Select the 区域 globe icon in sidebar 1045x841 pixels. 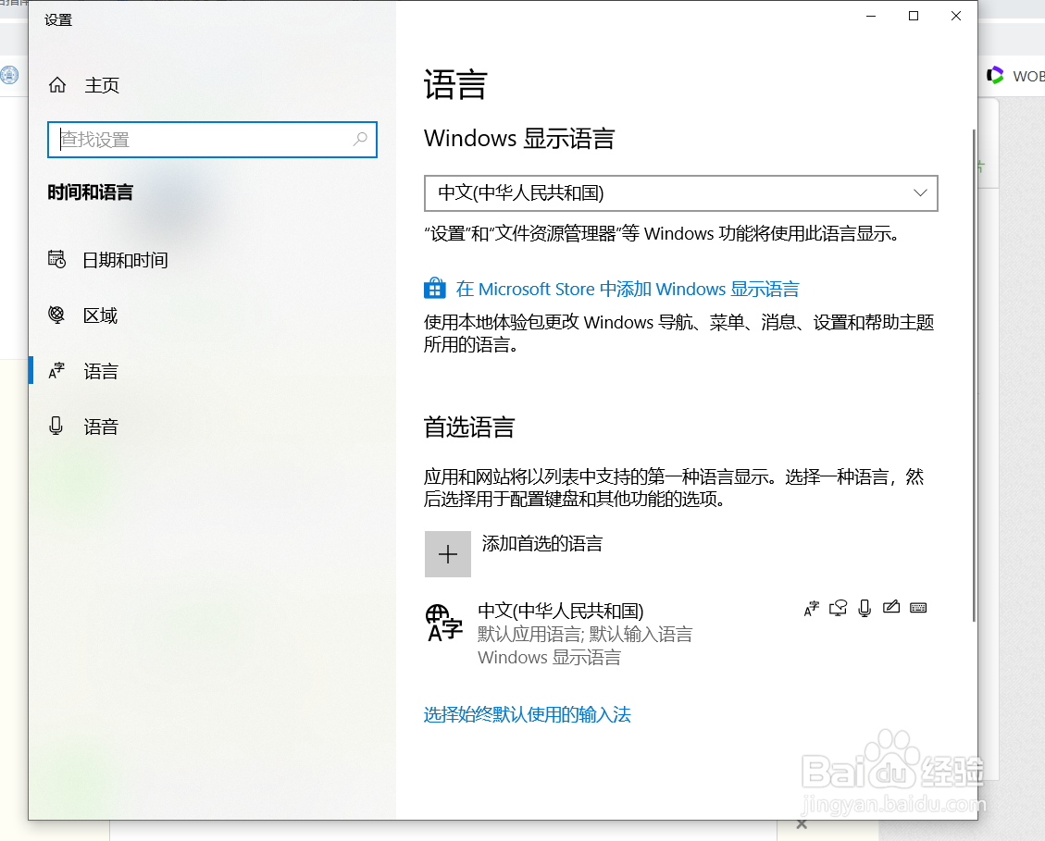pos(56,315)
